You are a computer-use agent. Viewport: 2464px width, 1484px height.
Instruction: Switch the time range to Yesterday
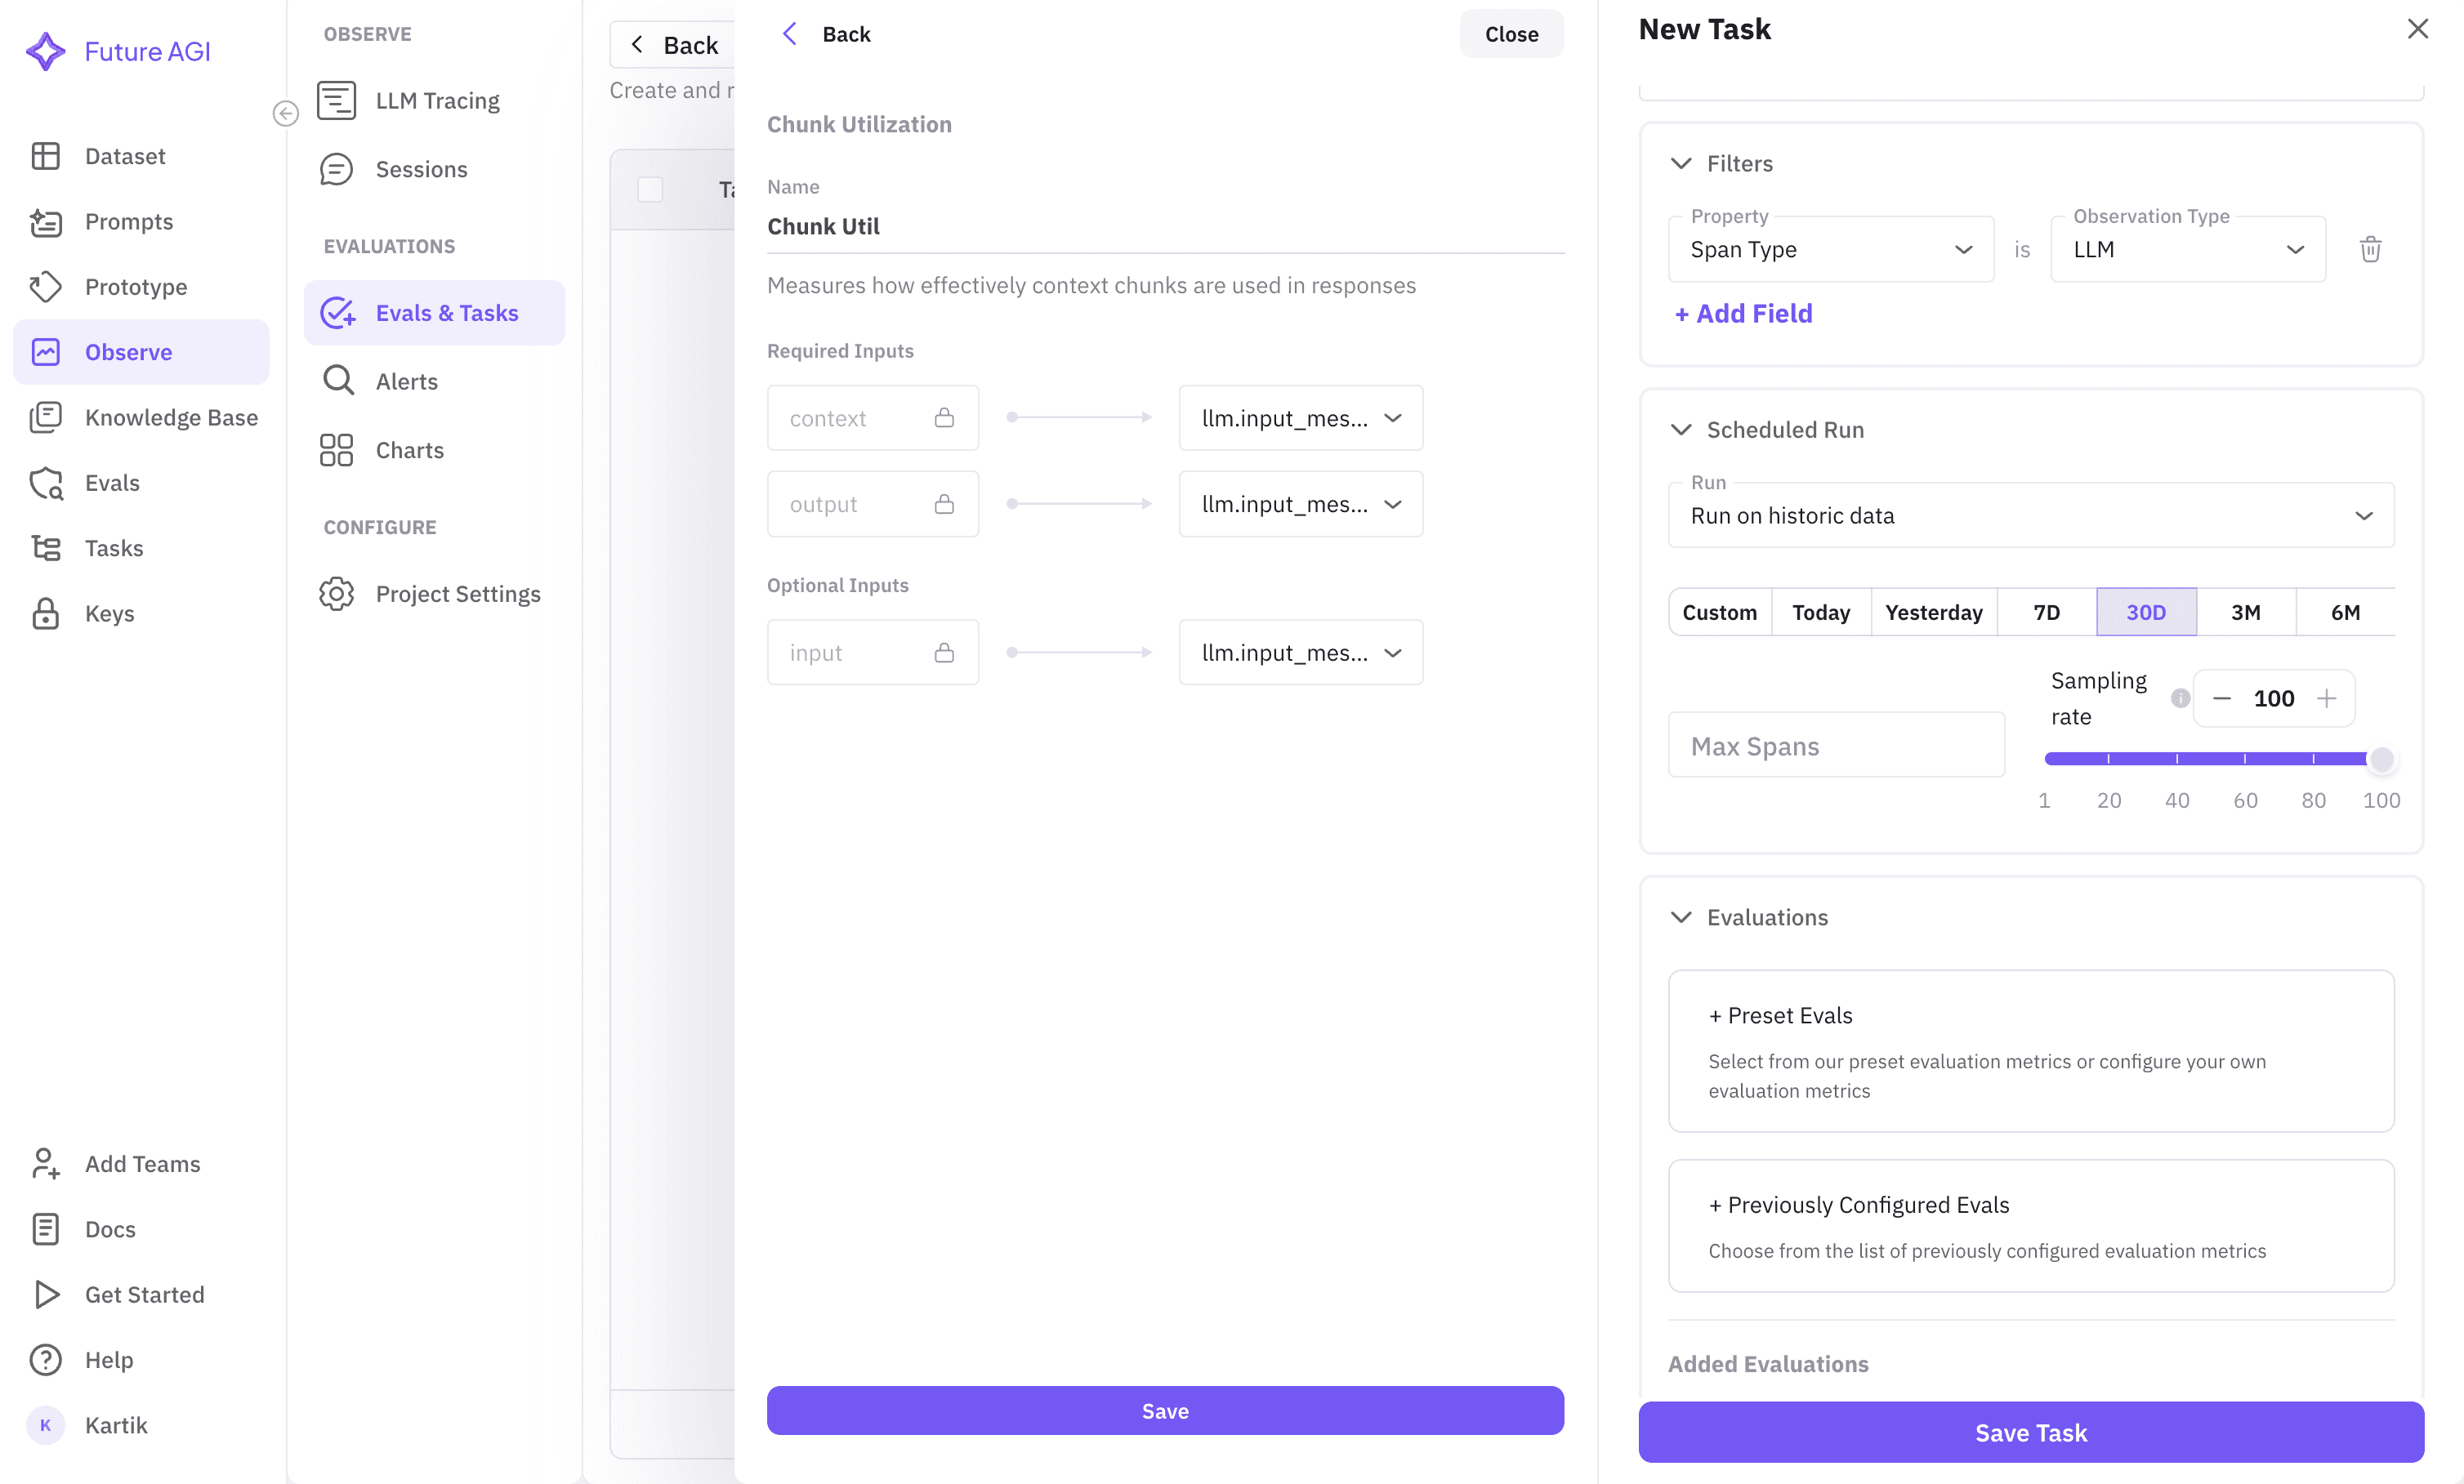click(x=1932, y=611)
